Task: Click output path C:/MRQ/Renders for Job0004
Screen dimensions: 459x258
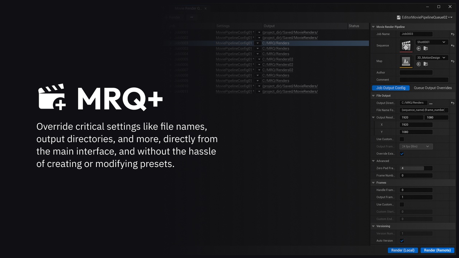Action: [276, 54]
